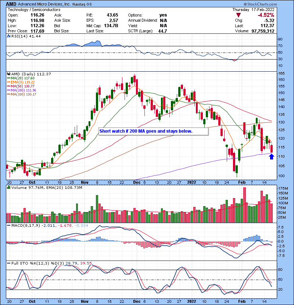
Task: Click the P/E value 43.65
Action: (112, 15)
